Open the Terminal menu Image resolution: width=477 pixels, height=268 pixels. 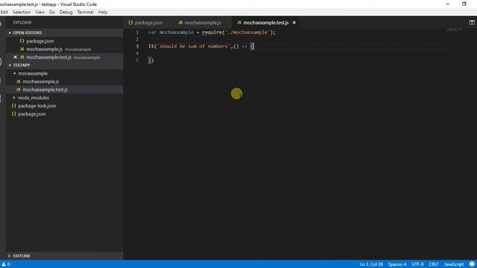(85, 12)
